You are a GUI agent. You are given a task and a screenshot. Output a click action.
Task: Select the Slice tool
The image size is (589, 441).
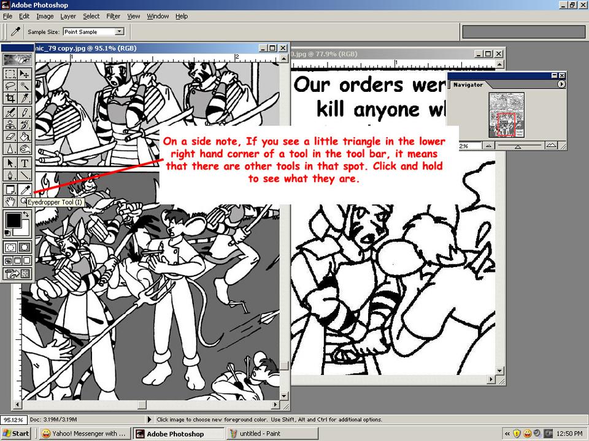[x=25, y=98]
